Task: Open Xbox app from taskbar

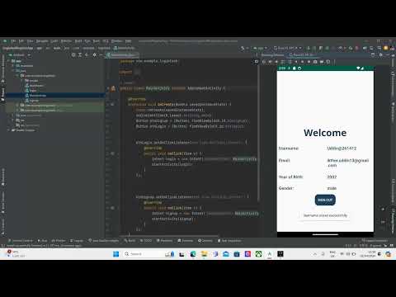Action: (x=258, y=254)
